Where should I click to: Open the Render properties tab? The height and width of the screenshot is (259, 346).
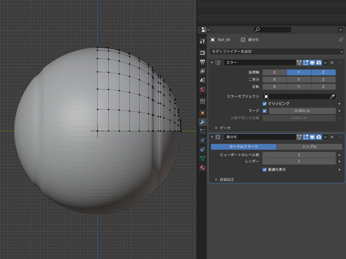[x=203, y=53]
